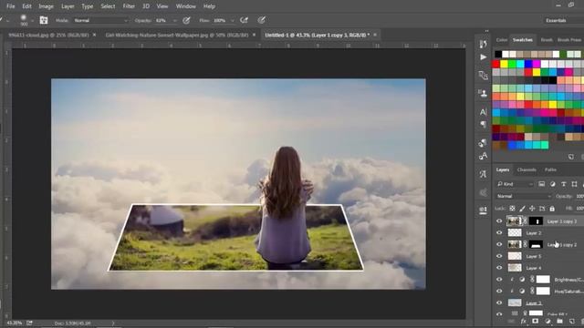584x328 pixels.
Task: Hide Layer 1 copy 3 visibility eye
Action: coord(499,221)
